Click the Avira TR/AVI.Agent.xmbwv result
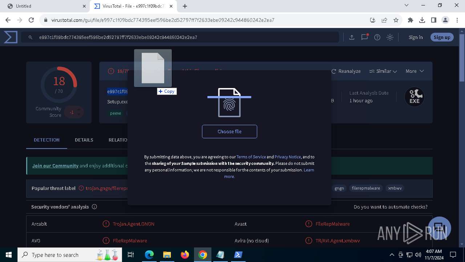This screenshot has width=465, height=262. click(337, 241)
